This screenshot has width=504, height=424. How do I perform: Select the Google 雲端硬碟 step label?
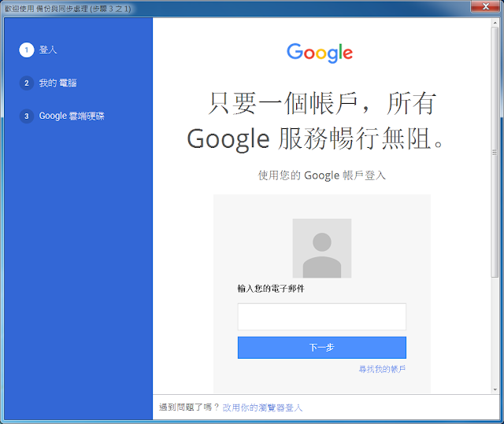[x=72, y=116]
